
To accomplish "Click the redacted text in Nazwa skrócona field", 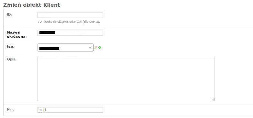I will (x=47, y=33).
